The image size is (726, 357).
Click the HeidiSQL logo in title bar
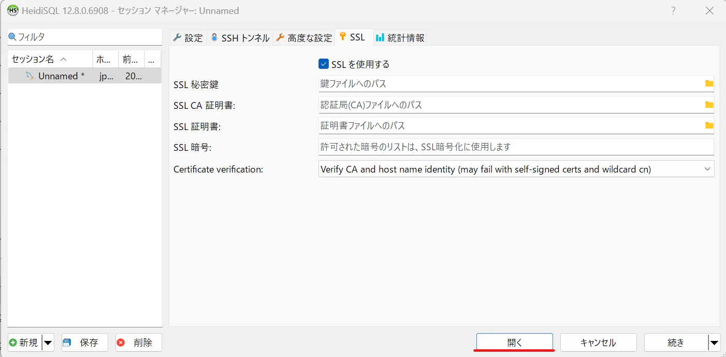point(12,10)
